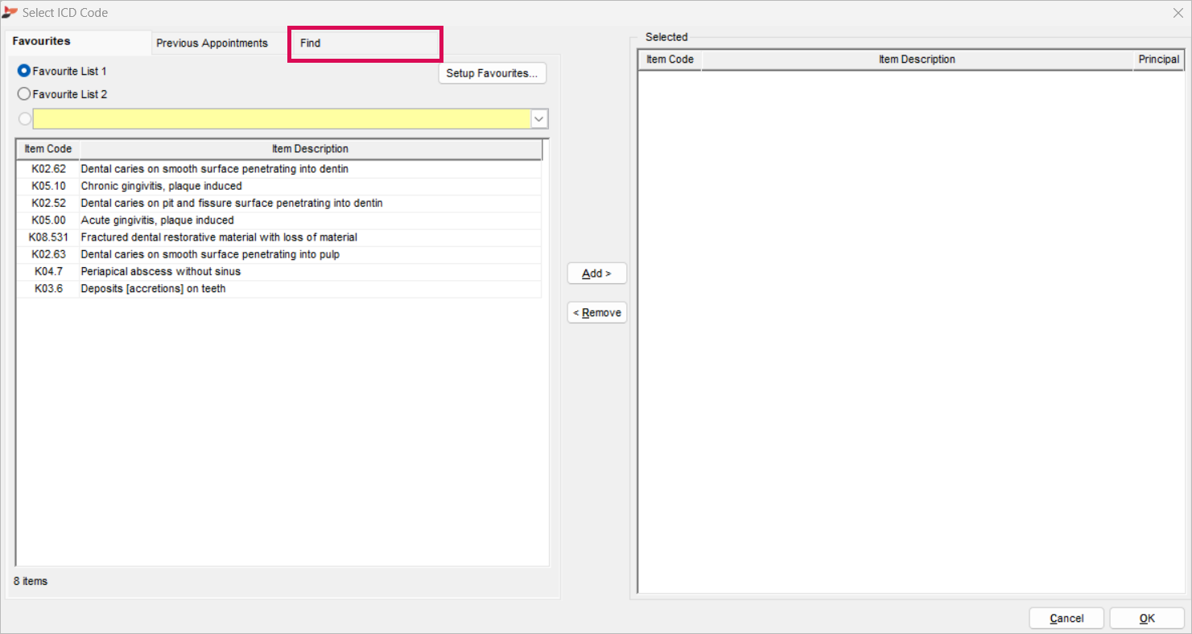Select code K02.52
This screenshot has height=634, width=1192.
48,204
